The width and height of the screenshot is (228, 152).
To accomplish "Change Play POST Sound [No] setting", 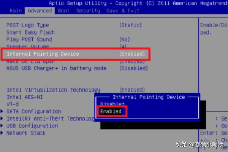I will pyautogui.click(x=125, y=40).
